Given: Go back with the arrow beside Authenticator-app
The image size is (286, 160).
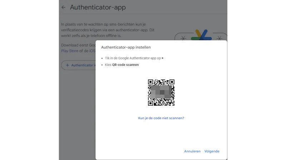Looking at the screenshot, I should (63, 7).
